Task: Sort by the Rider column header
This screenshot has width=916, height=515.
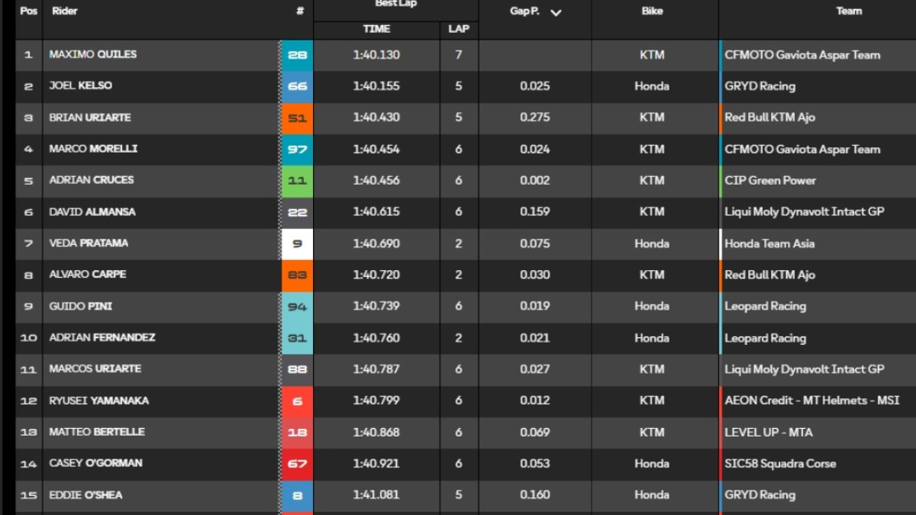Action: 65,11
